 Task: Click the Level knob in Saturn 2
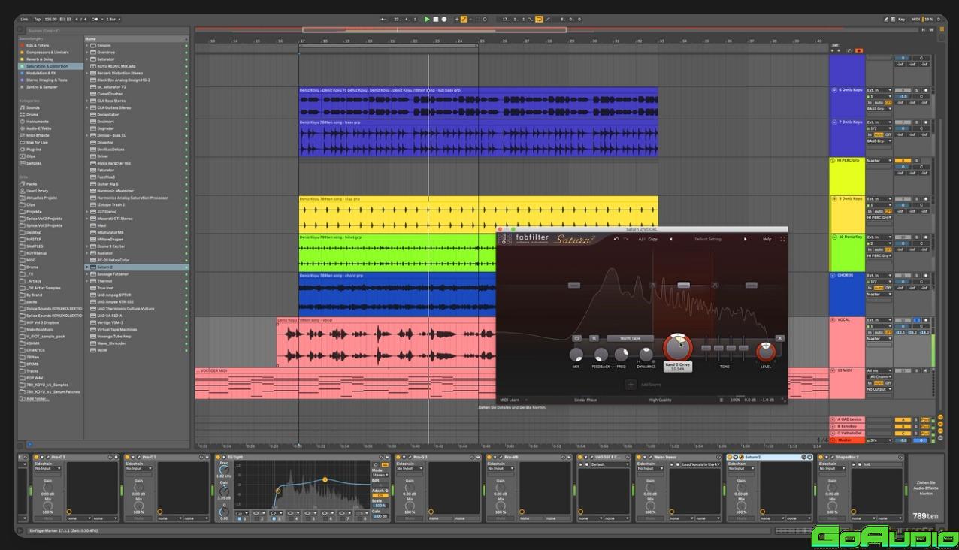tap(765, 351)
